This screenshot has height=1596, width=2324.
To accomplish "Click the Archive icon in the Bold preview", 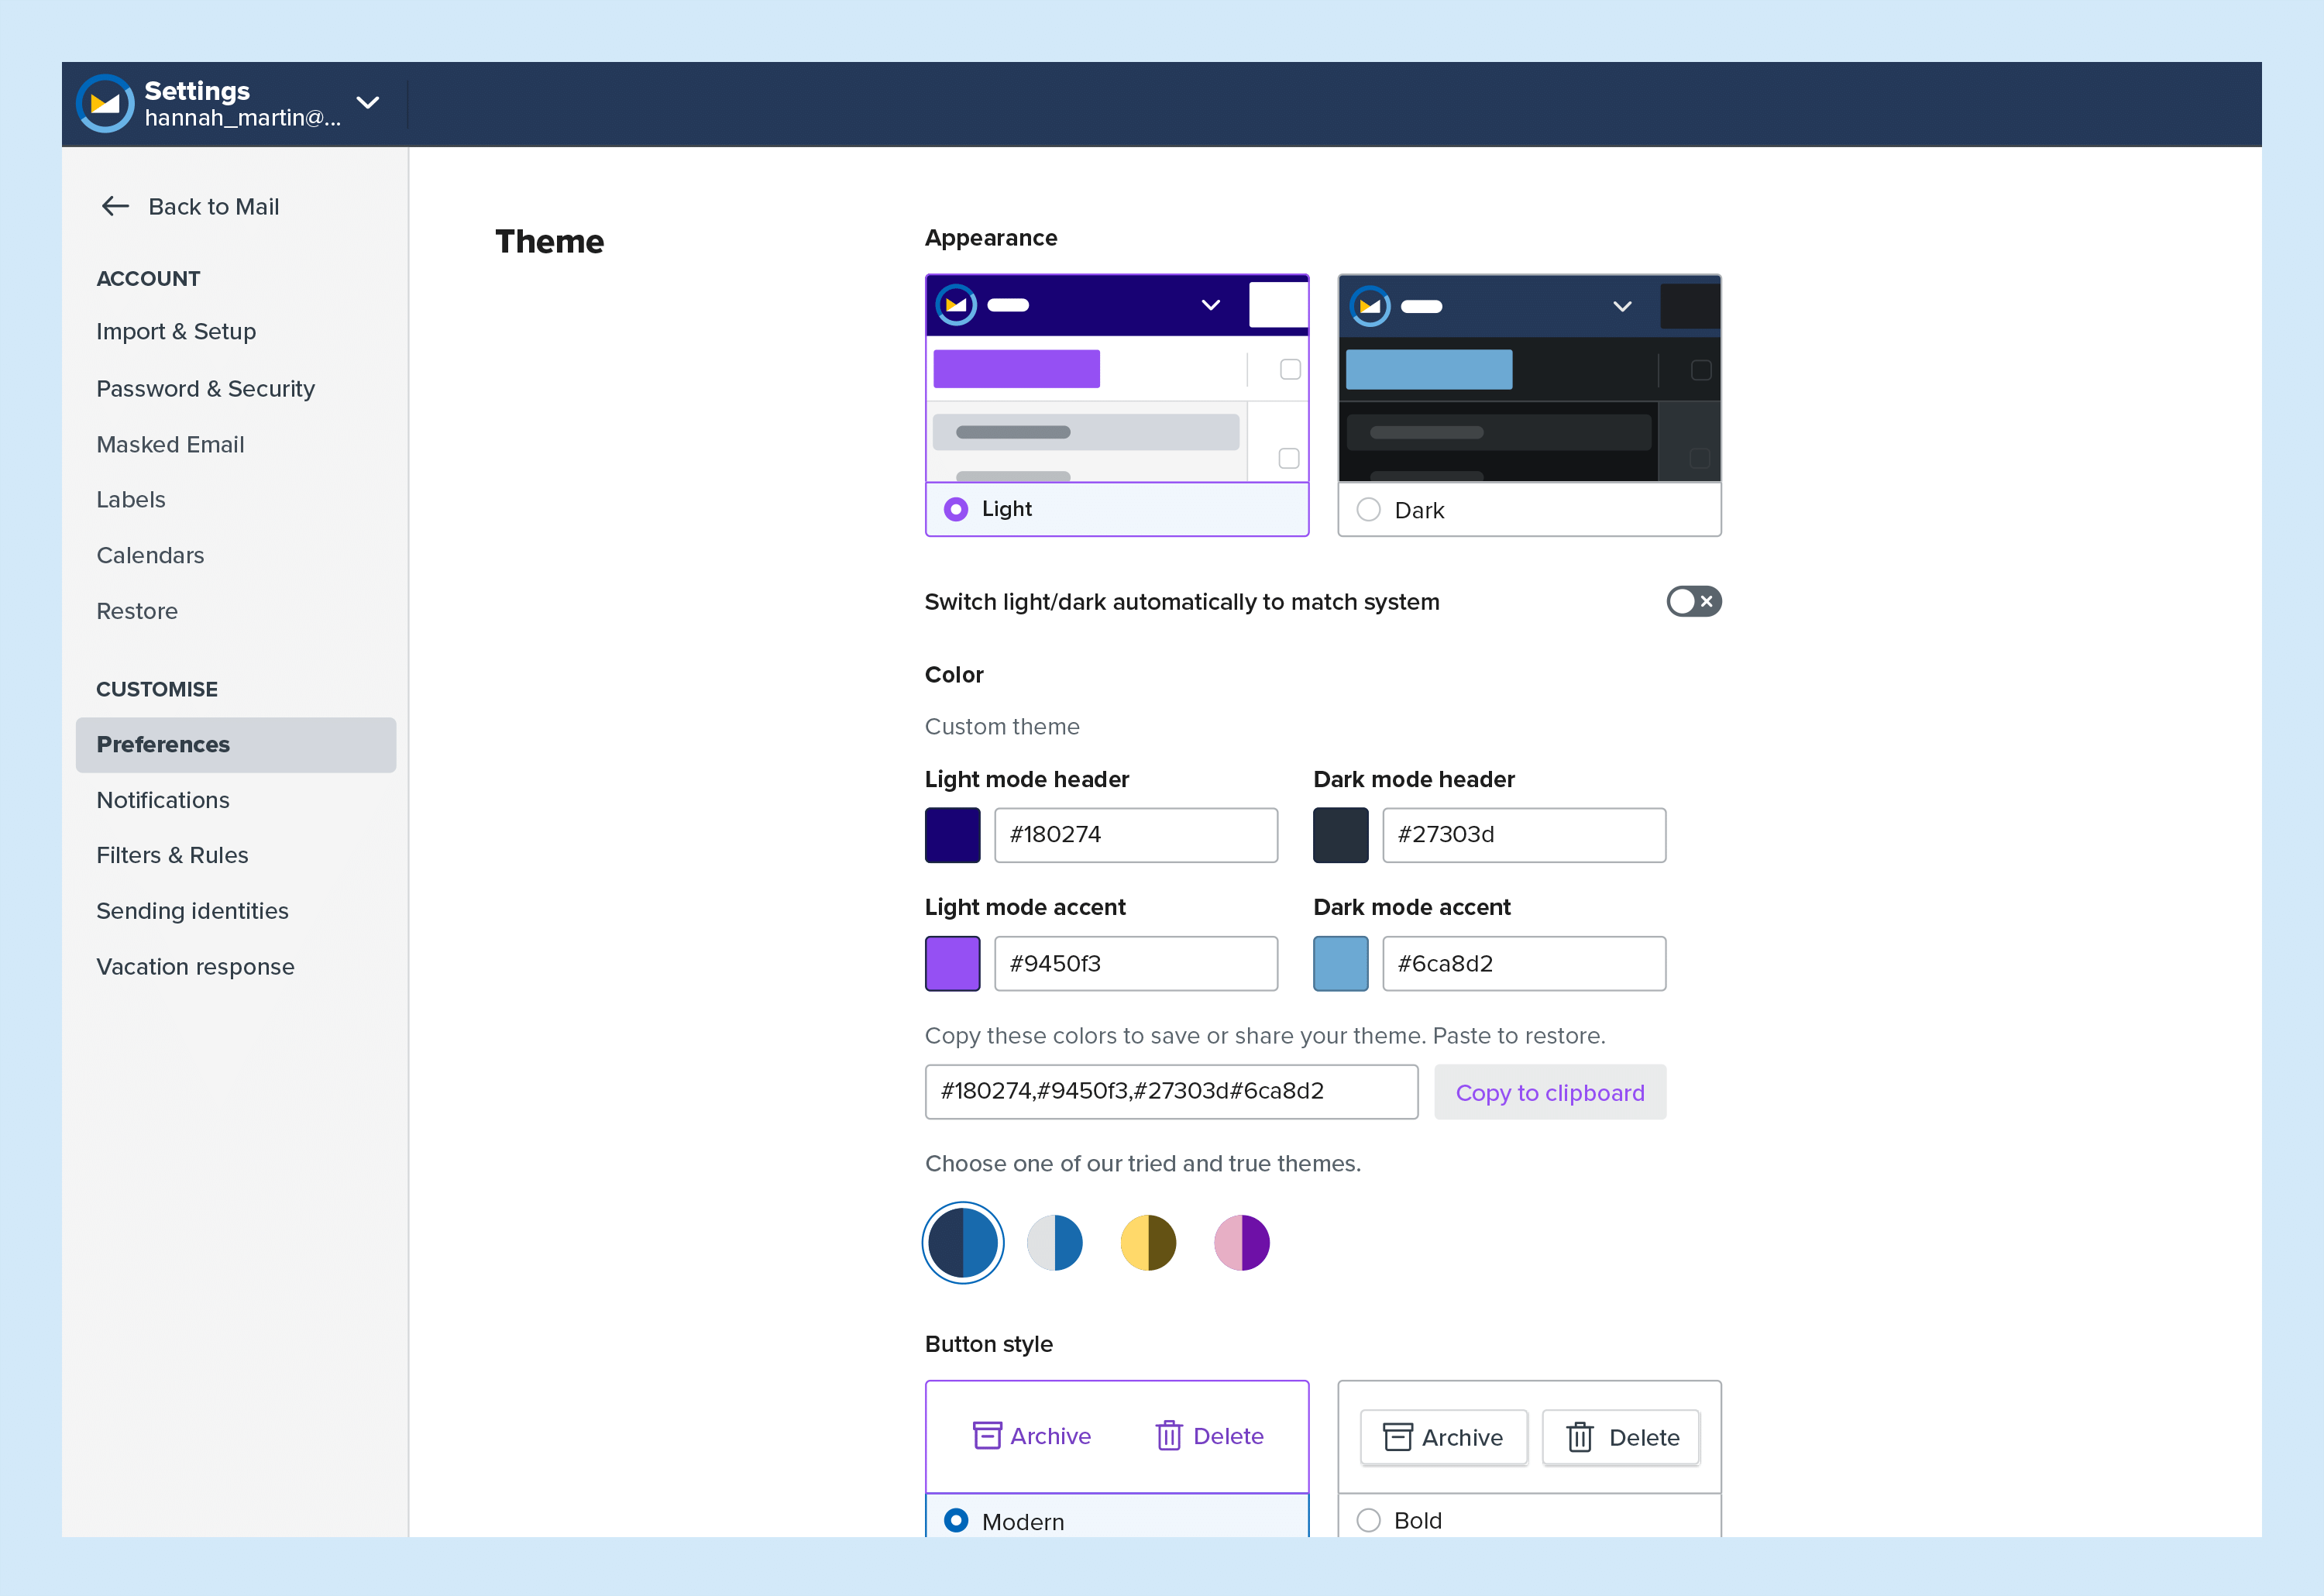I will (x=1397, y=1437).
